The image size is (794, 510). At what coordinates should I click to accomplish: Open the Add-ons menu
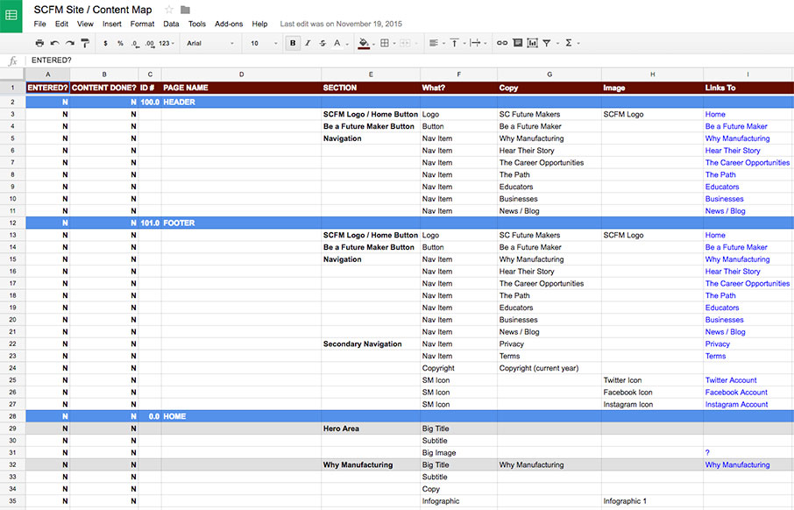coord(229,24)
